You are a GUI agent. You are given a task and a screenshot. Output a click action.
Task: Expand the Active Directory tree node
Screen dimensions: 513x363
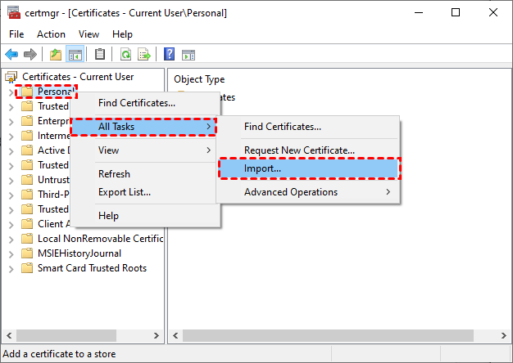coord(11,151)
